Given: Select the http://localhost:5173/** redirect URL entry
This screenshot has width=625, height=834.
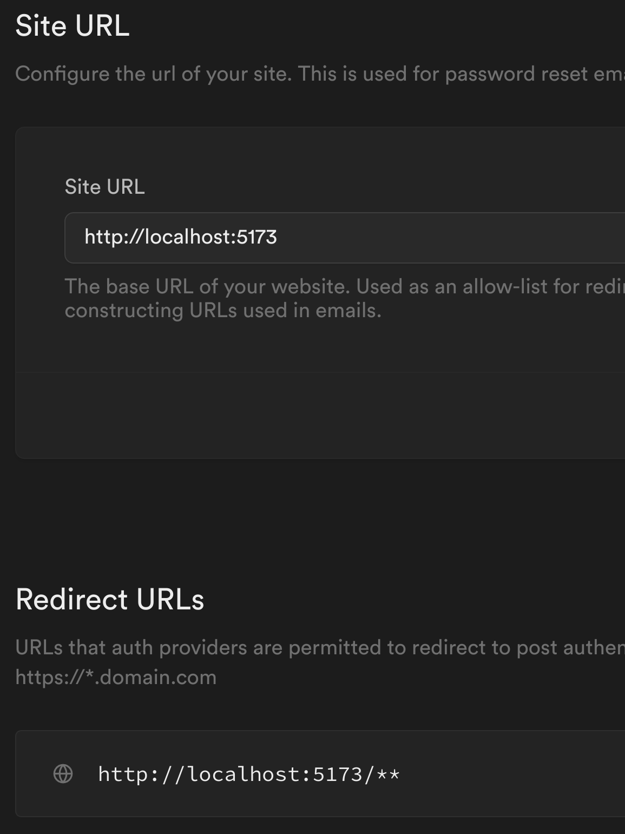Looking at the screenshot, I should [x=248, y=774].
